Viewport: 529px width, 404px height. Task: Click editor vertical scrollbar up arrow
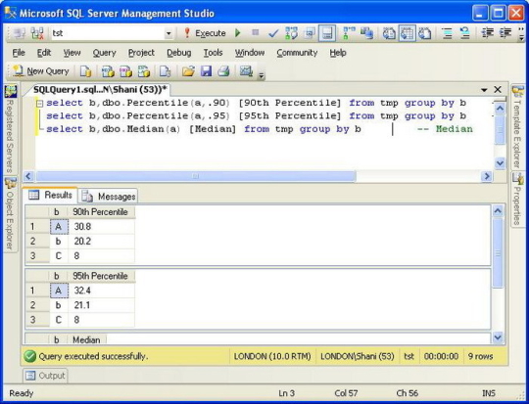click(x=500, y=109)
